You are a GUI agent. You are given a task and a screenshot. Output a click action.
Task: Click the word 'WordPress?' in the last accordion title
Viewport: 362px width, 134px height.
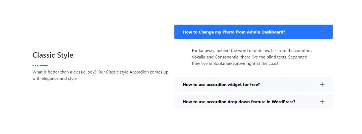click(283, 102)
